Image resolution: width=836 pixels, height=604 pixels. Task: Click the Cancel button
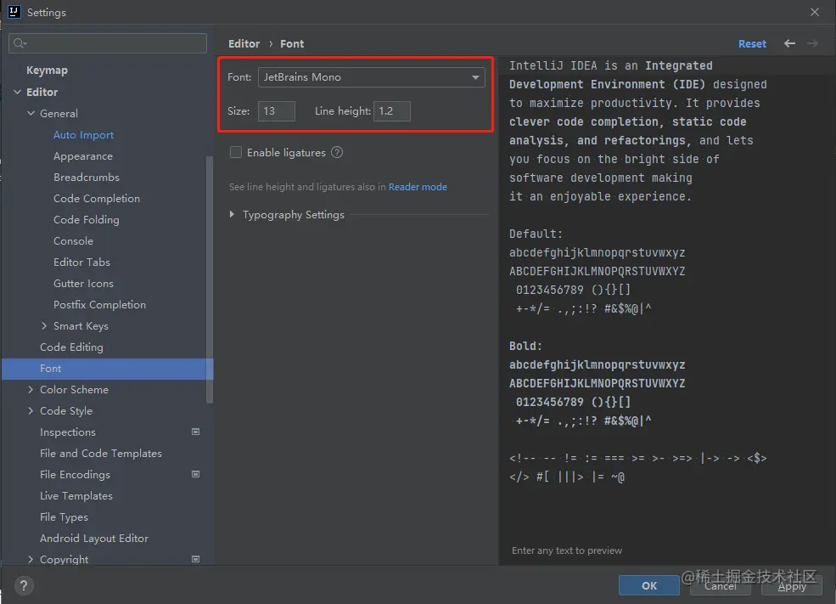click(721, 585)
